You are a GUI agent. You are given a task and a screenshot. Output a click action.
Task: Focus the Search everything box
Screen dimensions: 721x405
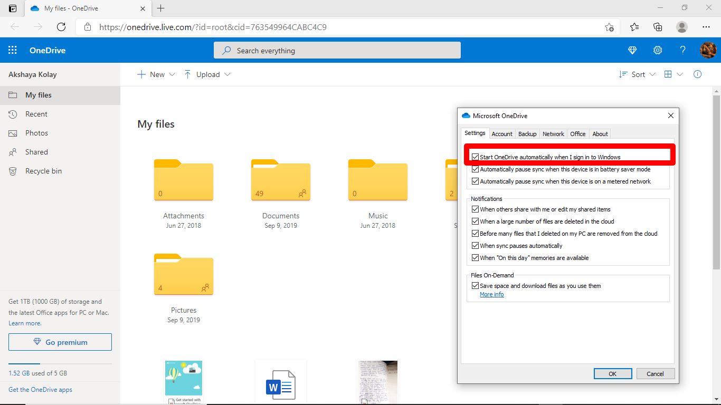[x=337, y=51]
